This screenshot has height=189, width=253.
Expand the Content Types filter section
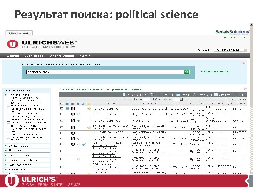click(6, 155)
